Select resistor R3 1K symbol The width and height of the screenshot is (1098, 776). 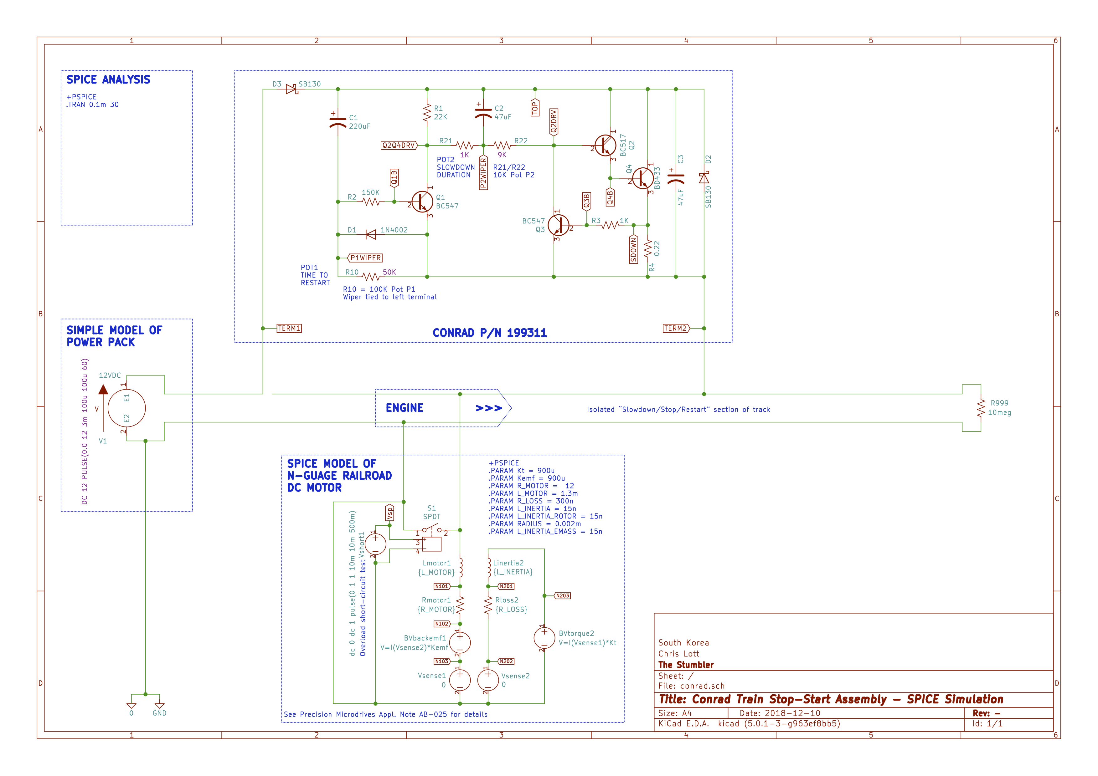[x=610, y=225]
